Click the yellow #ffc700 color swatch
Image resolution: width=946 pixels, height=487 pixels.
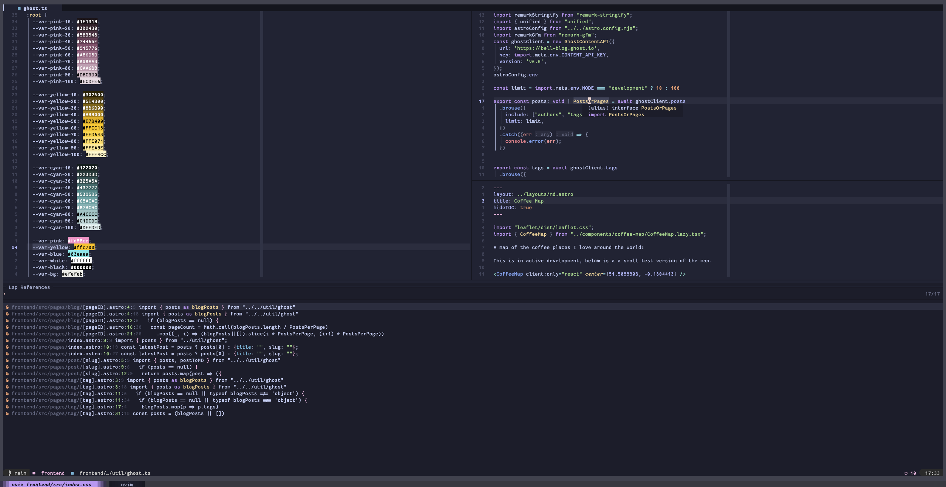85,247
